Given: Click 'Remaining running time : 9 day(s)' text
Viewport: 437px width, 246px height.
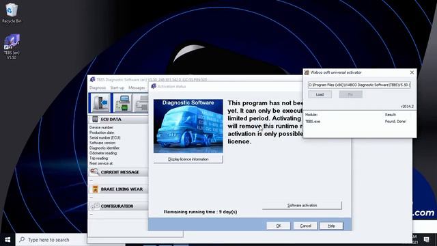Looking at the screenshot, I should tap(200, 212).
